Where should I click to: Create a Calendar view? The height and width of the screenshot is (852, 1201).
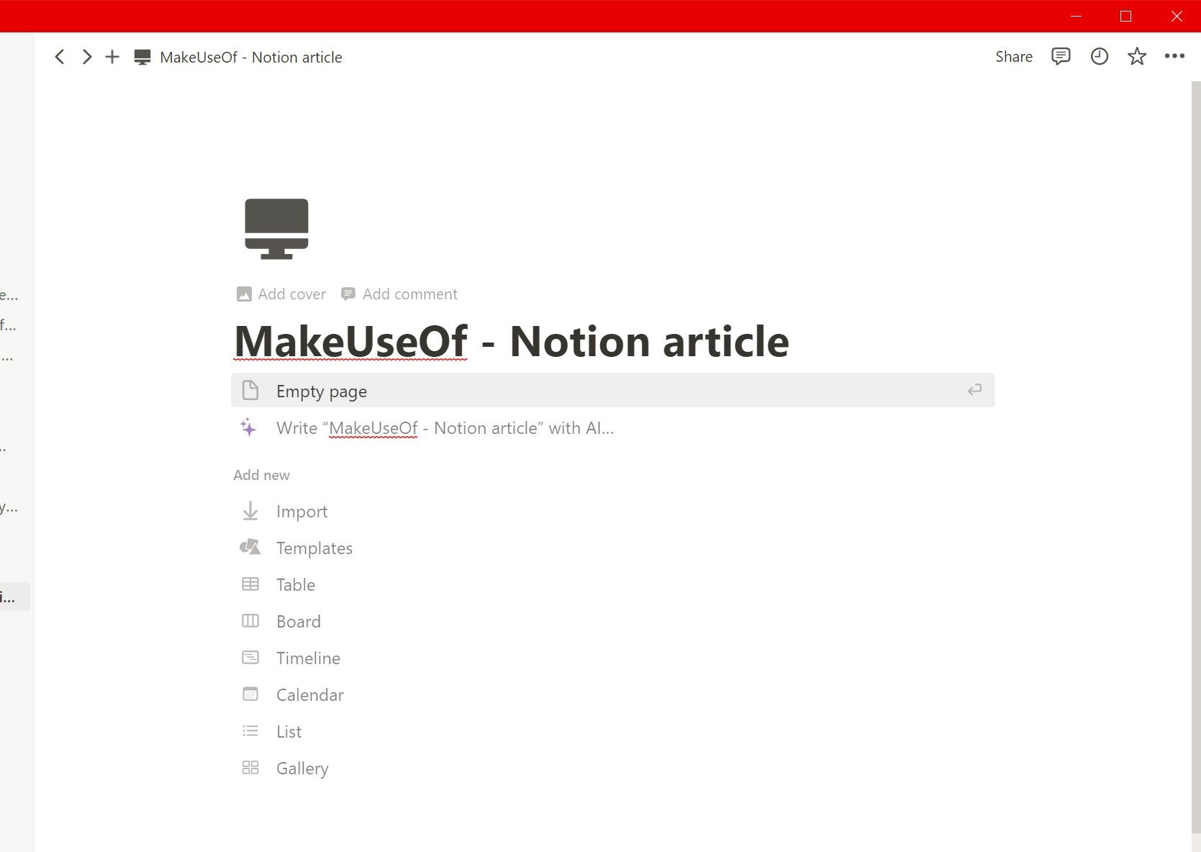(x=309, y=694)
